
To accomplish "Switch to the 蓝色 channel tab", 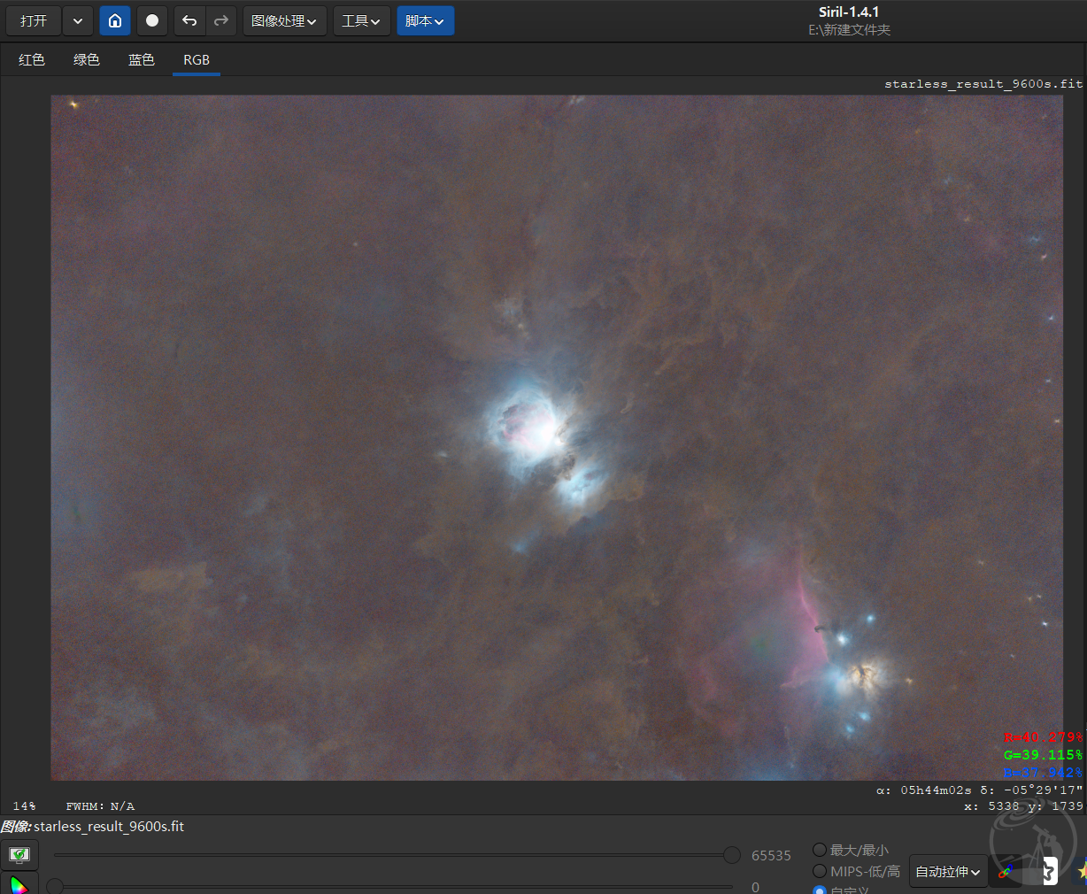I will pos(142,59).
